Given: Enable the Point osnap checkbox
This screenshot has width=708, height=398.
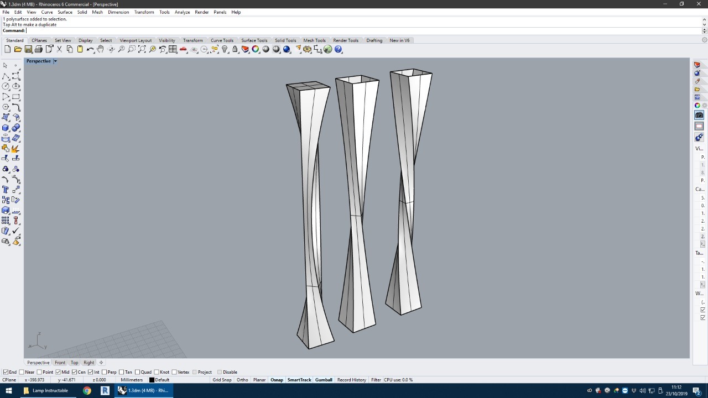Looking at the screenshot, I should (40, 372).
